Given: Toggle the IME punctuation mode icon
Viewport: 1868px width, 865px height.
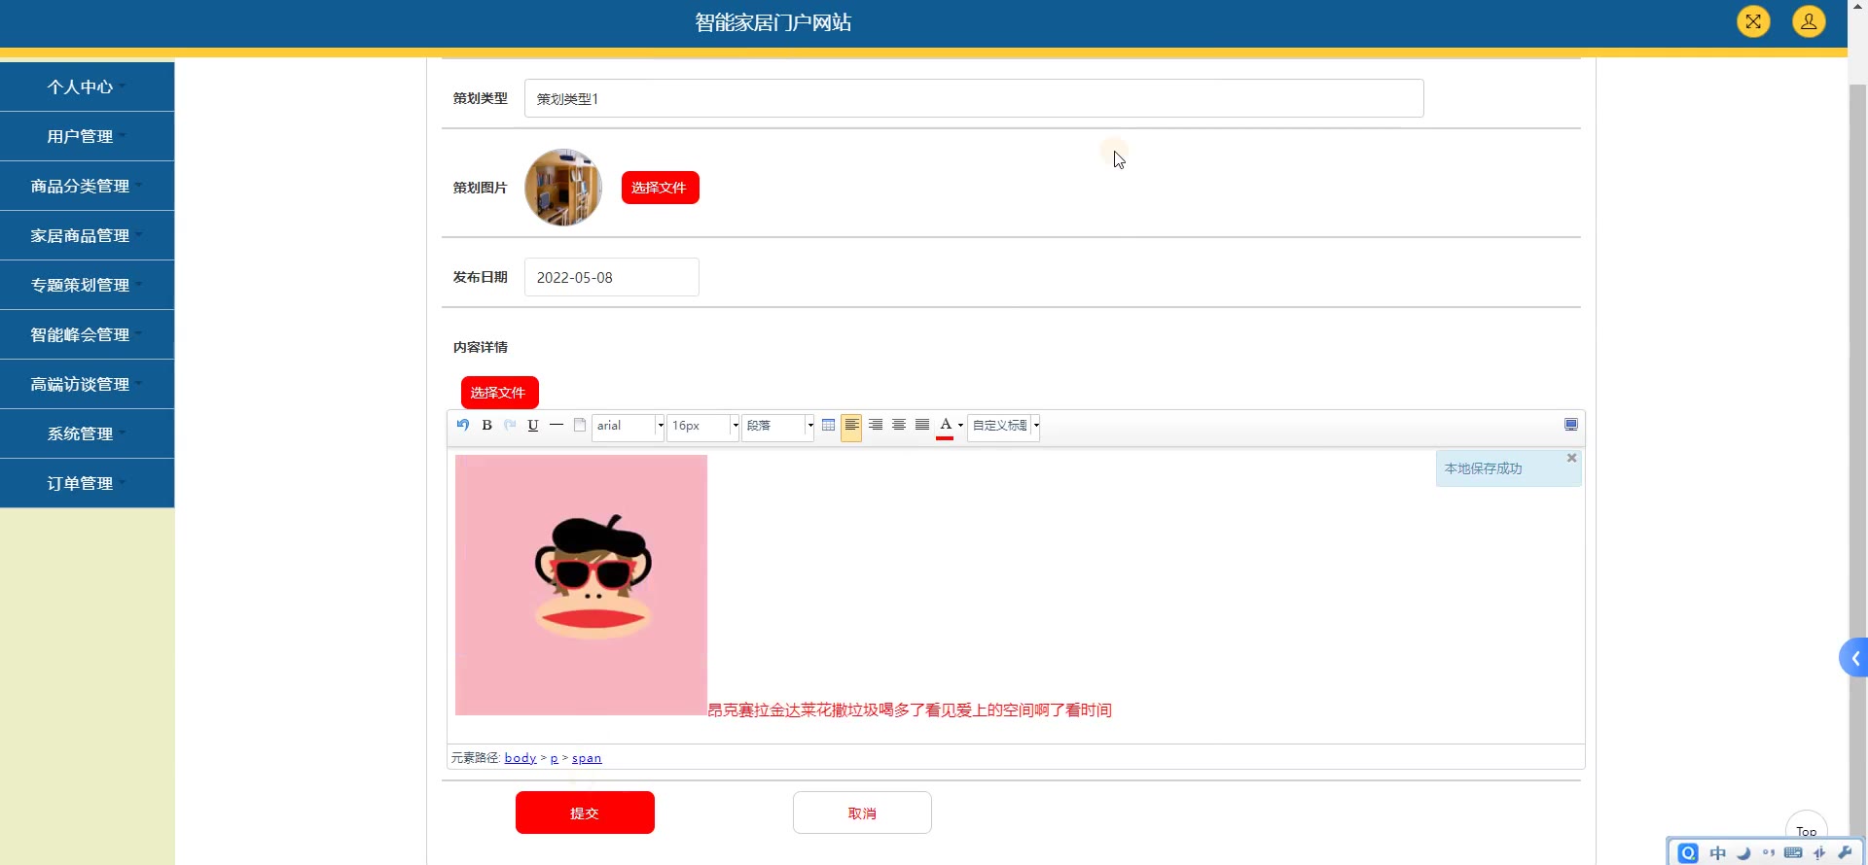Looking at the screenshot, I should point(1769,852).
